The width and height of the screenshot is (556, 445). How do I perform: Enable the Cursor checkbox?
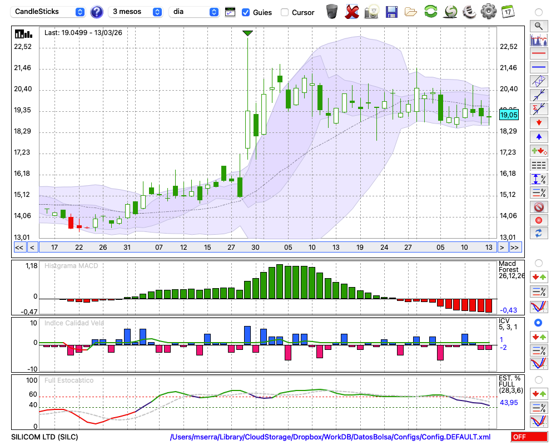(x=285, y=12)
